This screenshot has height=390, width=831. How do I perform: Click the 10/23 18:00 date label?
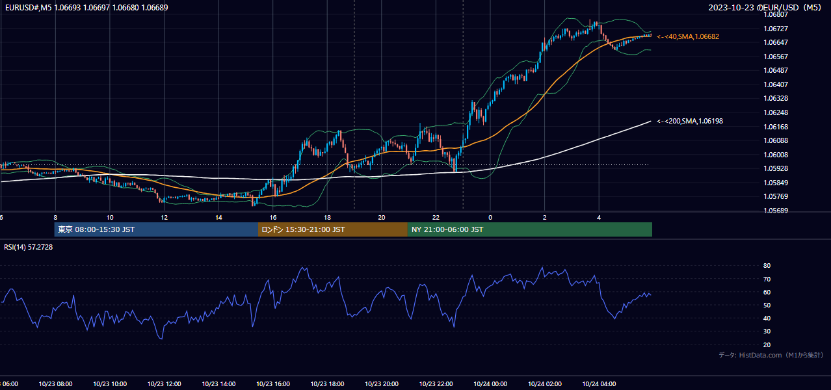coord(327,384)
